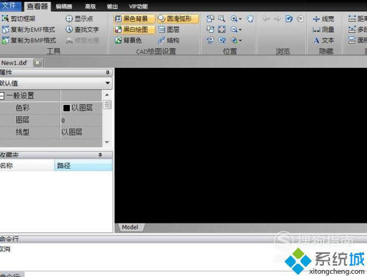Click the zoom previous magnifier icon
367x277 pixels.
[221, 40]
